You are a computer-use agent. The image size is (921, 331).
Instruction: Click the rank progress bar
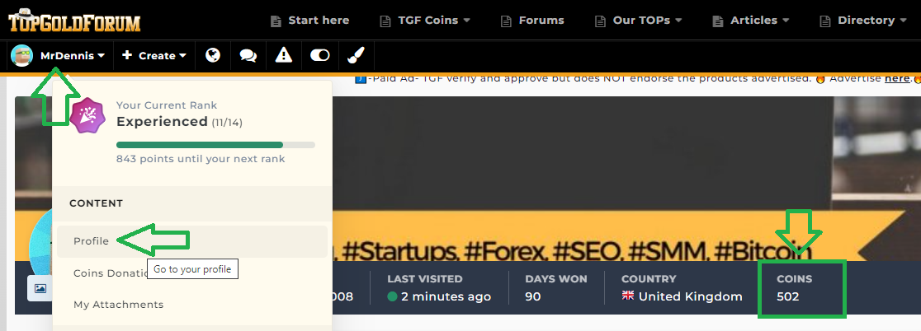pos(215,145)
